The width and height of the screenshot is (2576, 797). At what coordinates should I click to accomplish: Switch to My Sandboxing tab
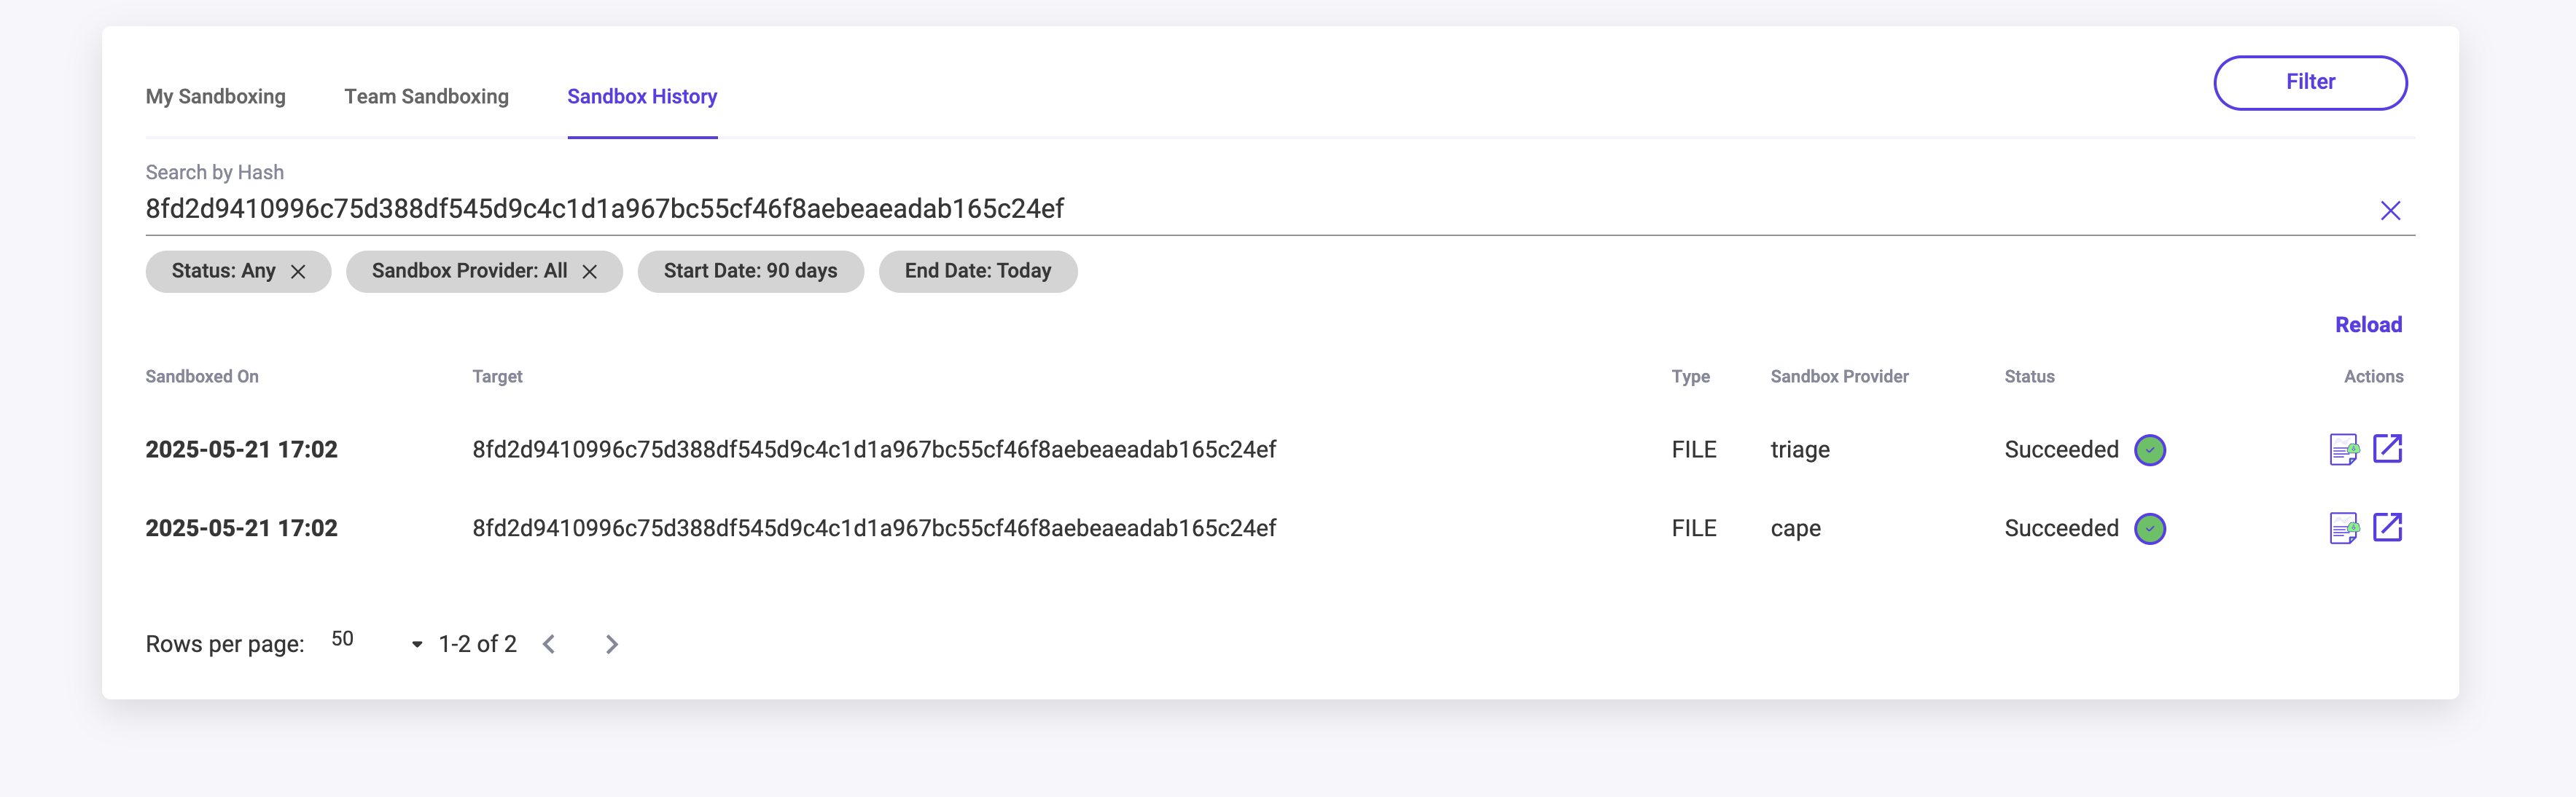[x=215, y=97]
